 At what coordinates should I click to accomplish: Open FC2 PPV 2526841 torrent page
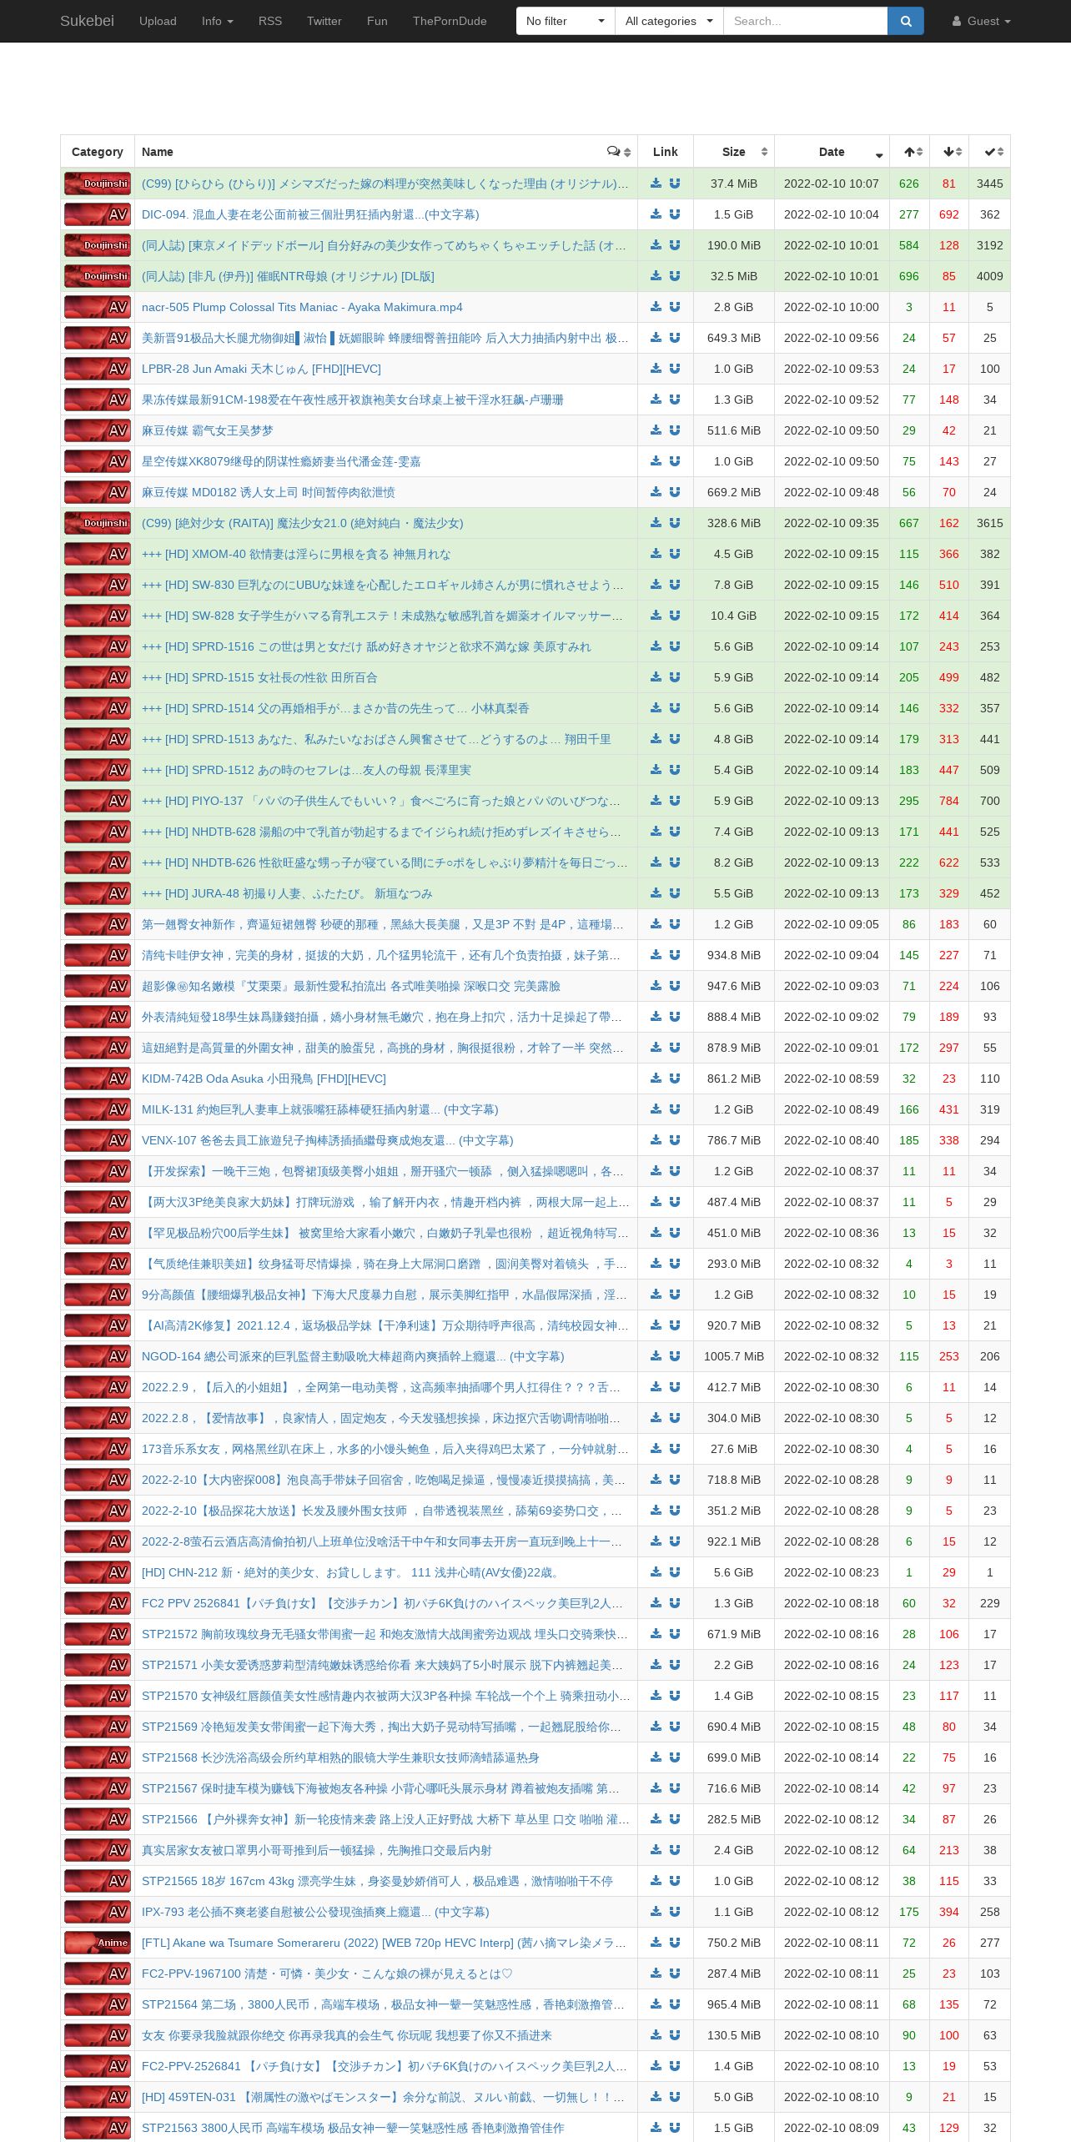(382, 1603)
